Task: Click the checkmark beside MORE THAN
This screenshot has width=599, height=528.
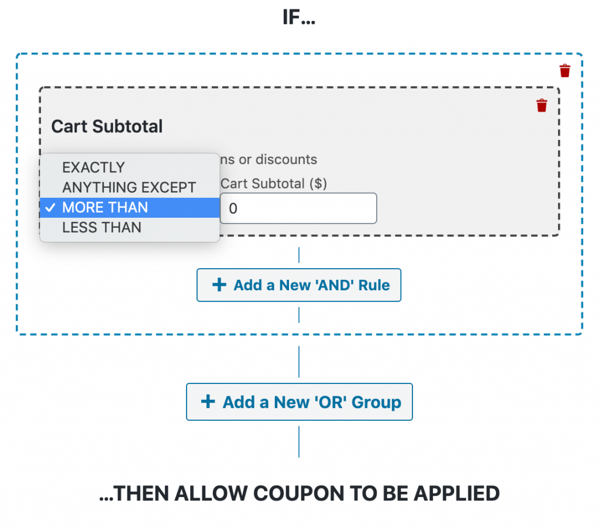Action: (50, 208)
